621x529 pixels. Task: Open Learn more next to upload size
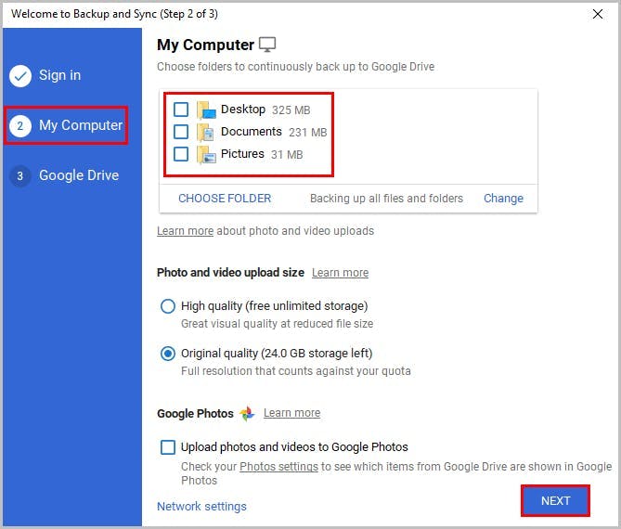click(x=340, y=273)
